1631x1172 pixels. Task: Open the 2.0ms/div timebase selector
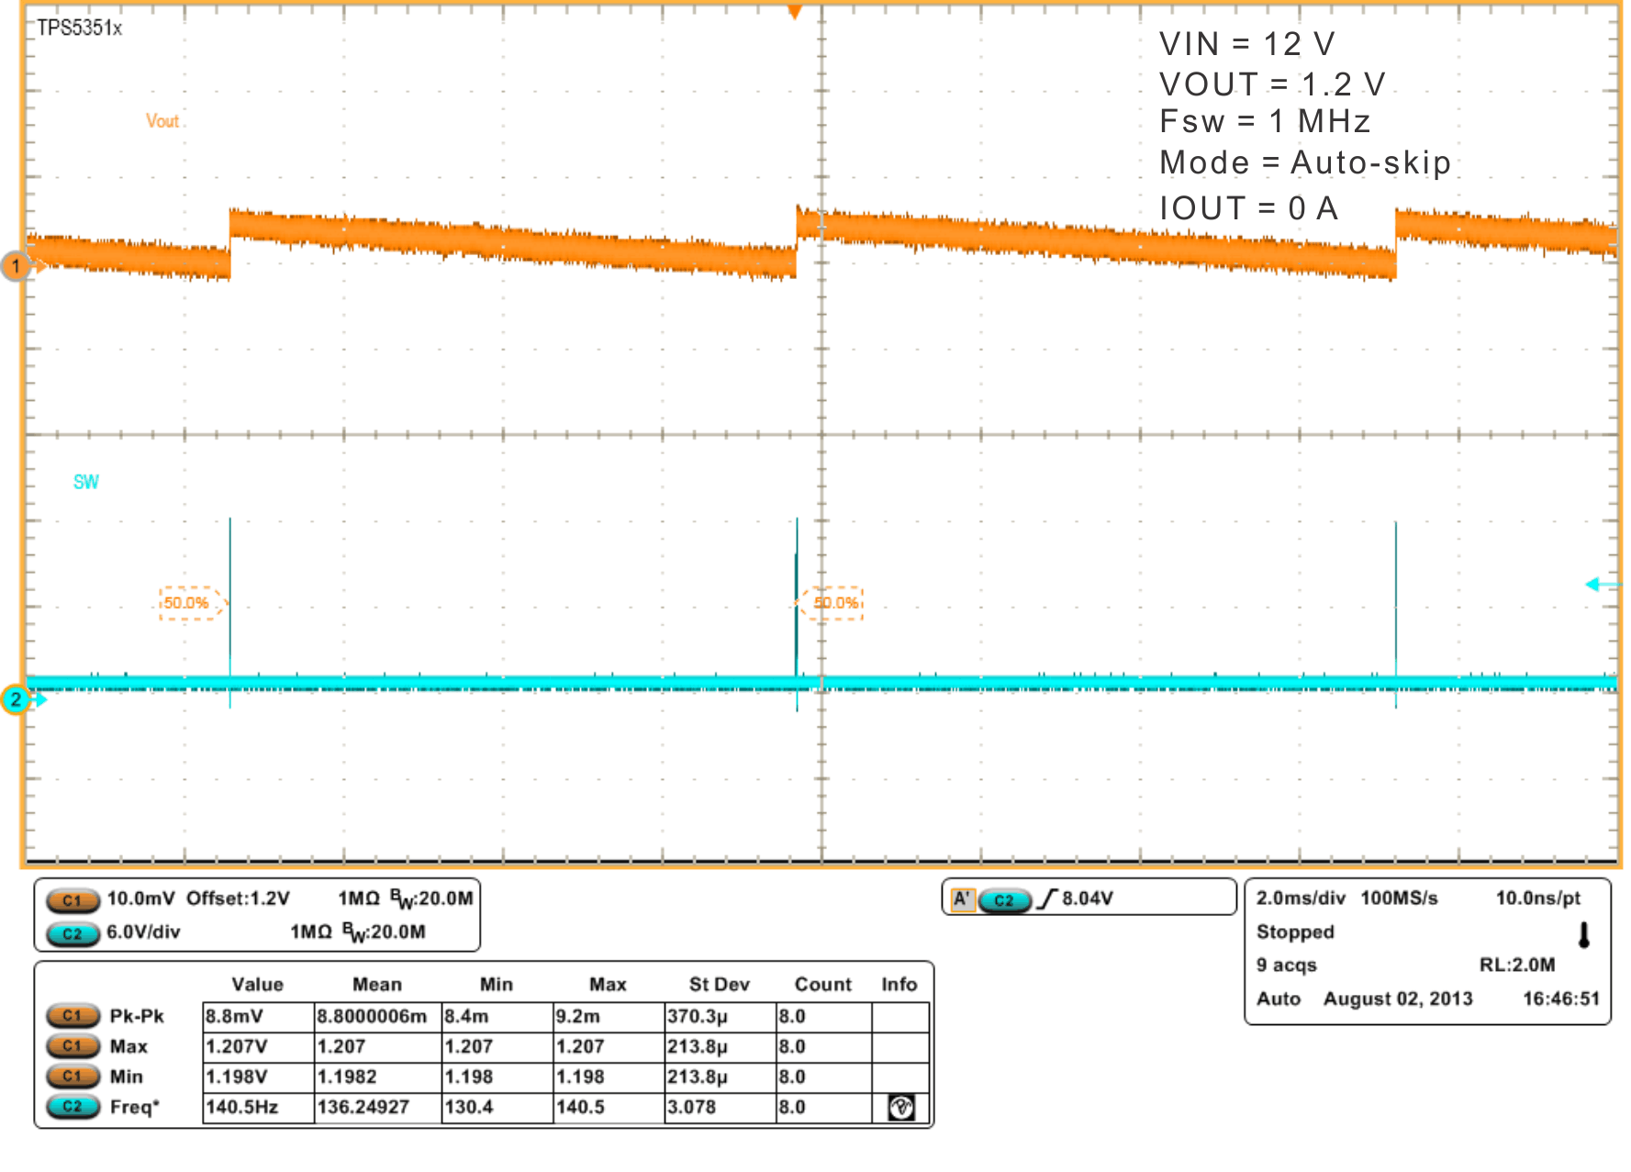pos(1302,899)
